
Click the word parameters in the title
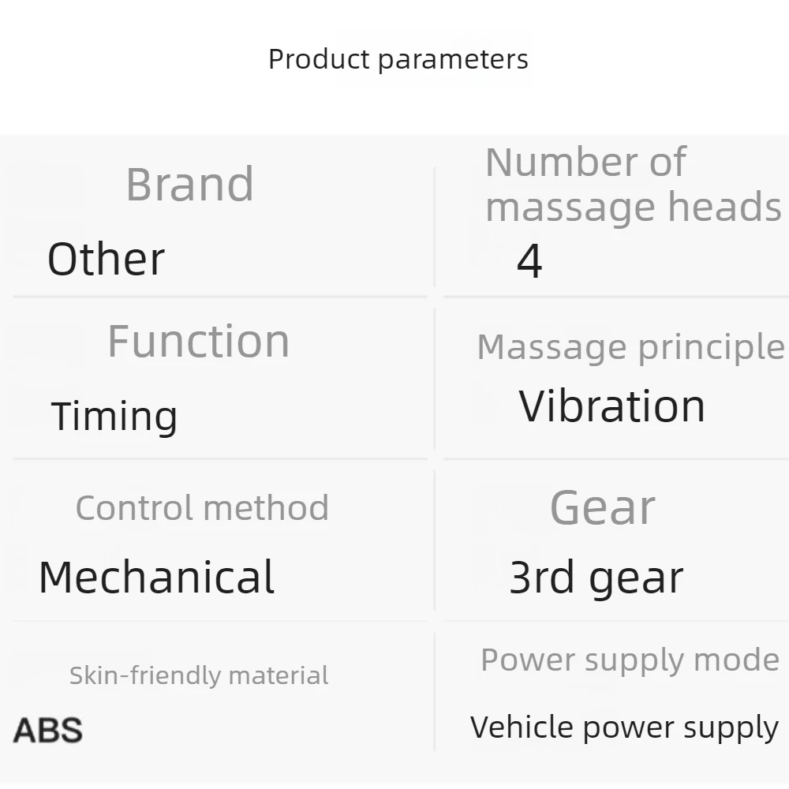point(453,61)
